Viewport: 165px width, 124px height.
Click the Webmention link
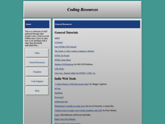tap(60, 106)
